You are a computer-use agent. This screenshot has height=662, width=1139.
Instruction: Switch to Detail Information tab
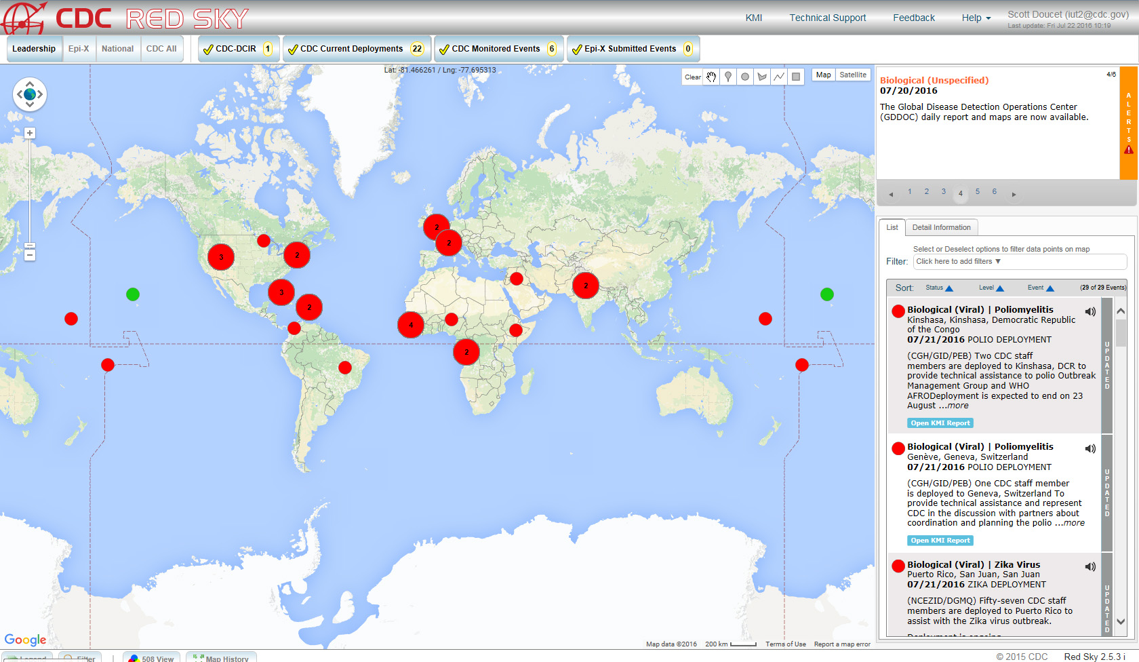[941, 227]
